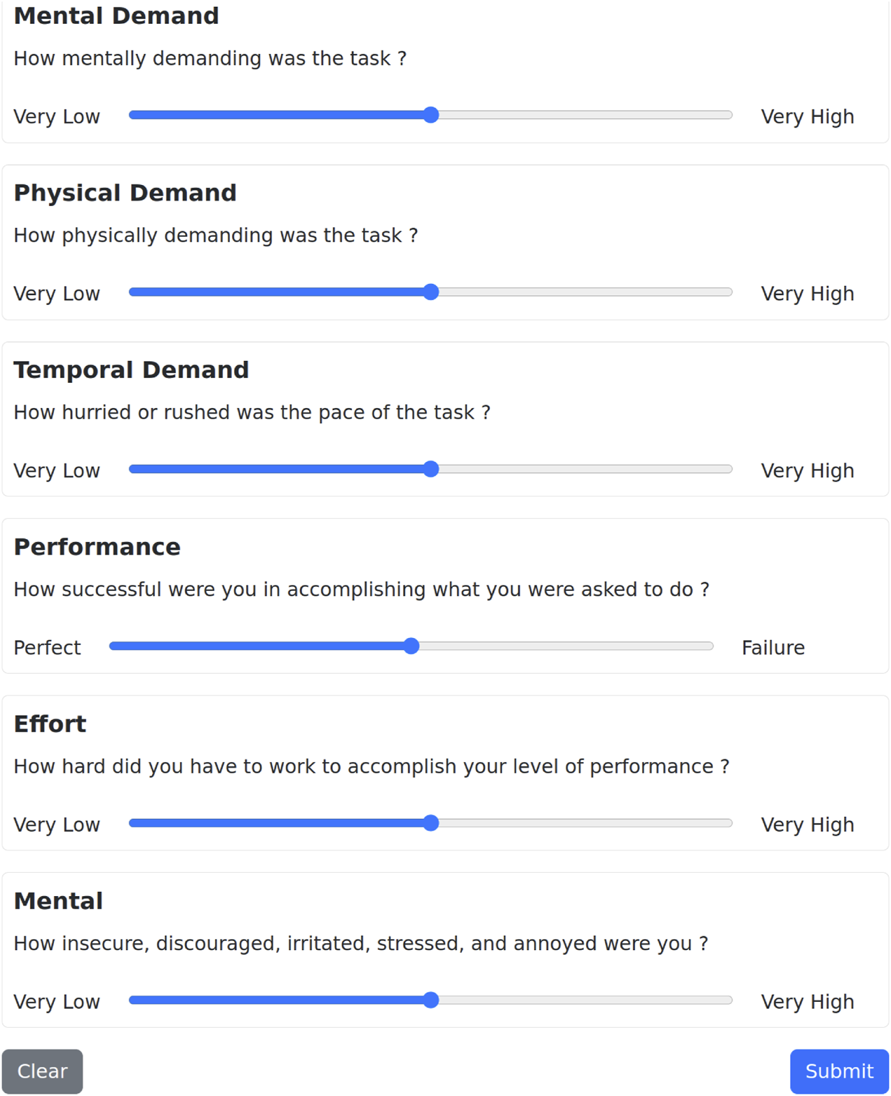Click the Perfect label beside the Performance slider
This screenshot has width=891, height=1096.
click(x=47, y=648)
